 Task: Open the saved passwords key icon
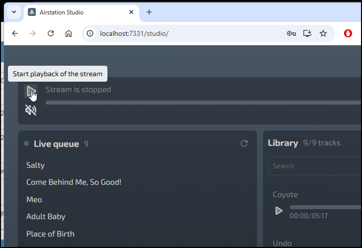click(291, 33)
